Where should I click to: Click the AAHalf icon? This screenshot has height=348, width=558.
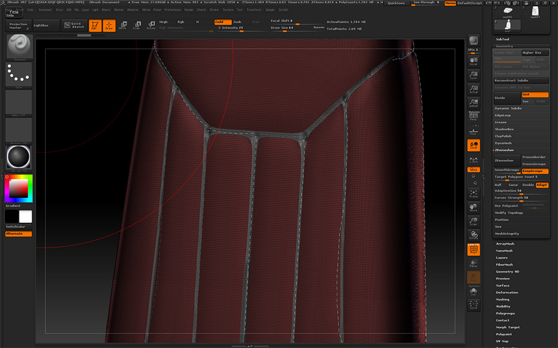pyautogui.click(x=473, y=103)
